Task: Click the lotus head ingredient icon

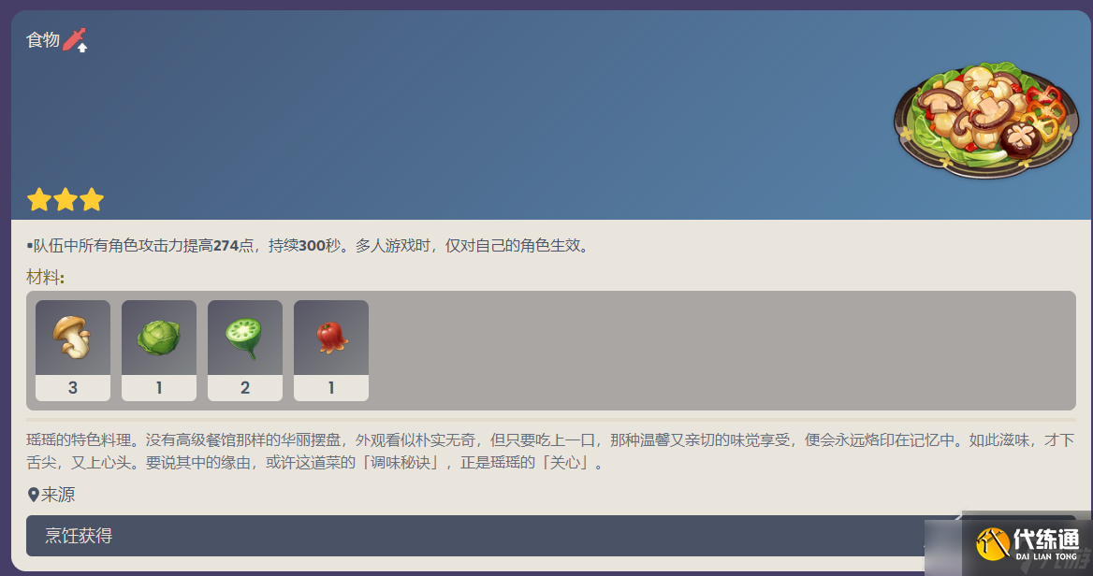Action: point(244,338)
